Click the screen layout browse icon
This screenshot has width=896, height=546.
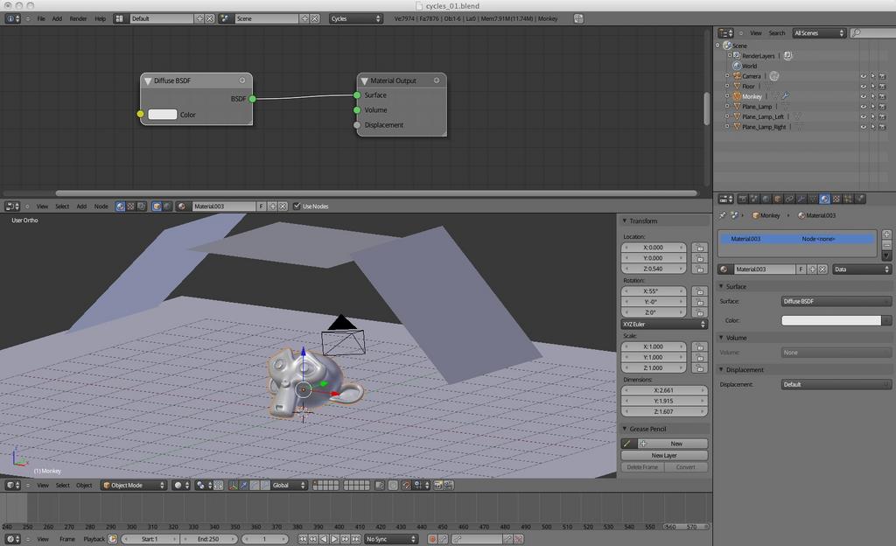pos(119,19)
